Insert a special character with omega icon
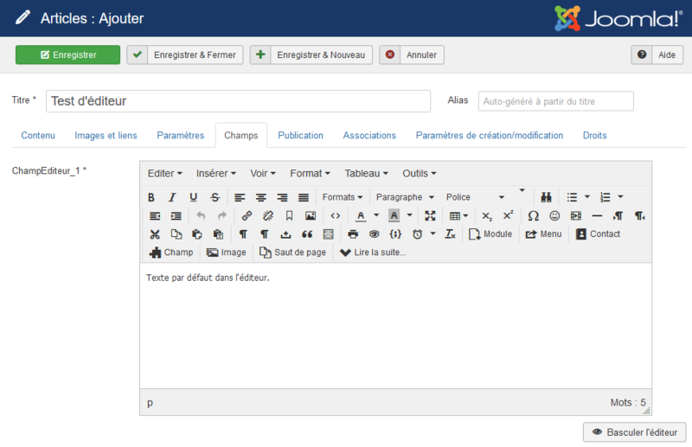This screenshot has height=447, width=692. tap(533, 215)
